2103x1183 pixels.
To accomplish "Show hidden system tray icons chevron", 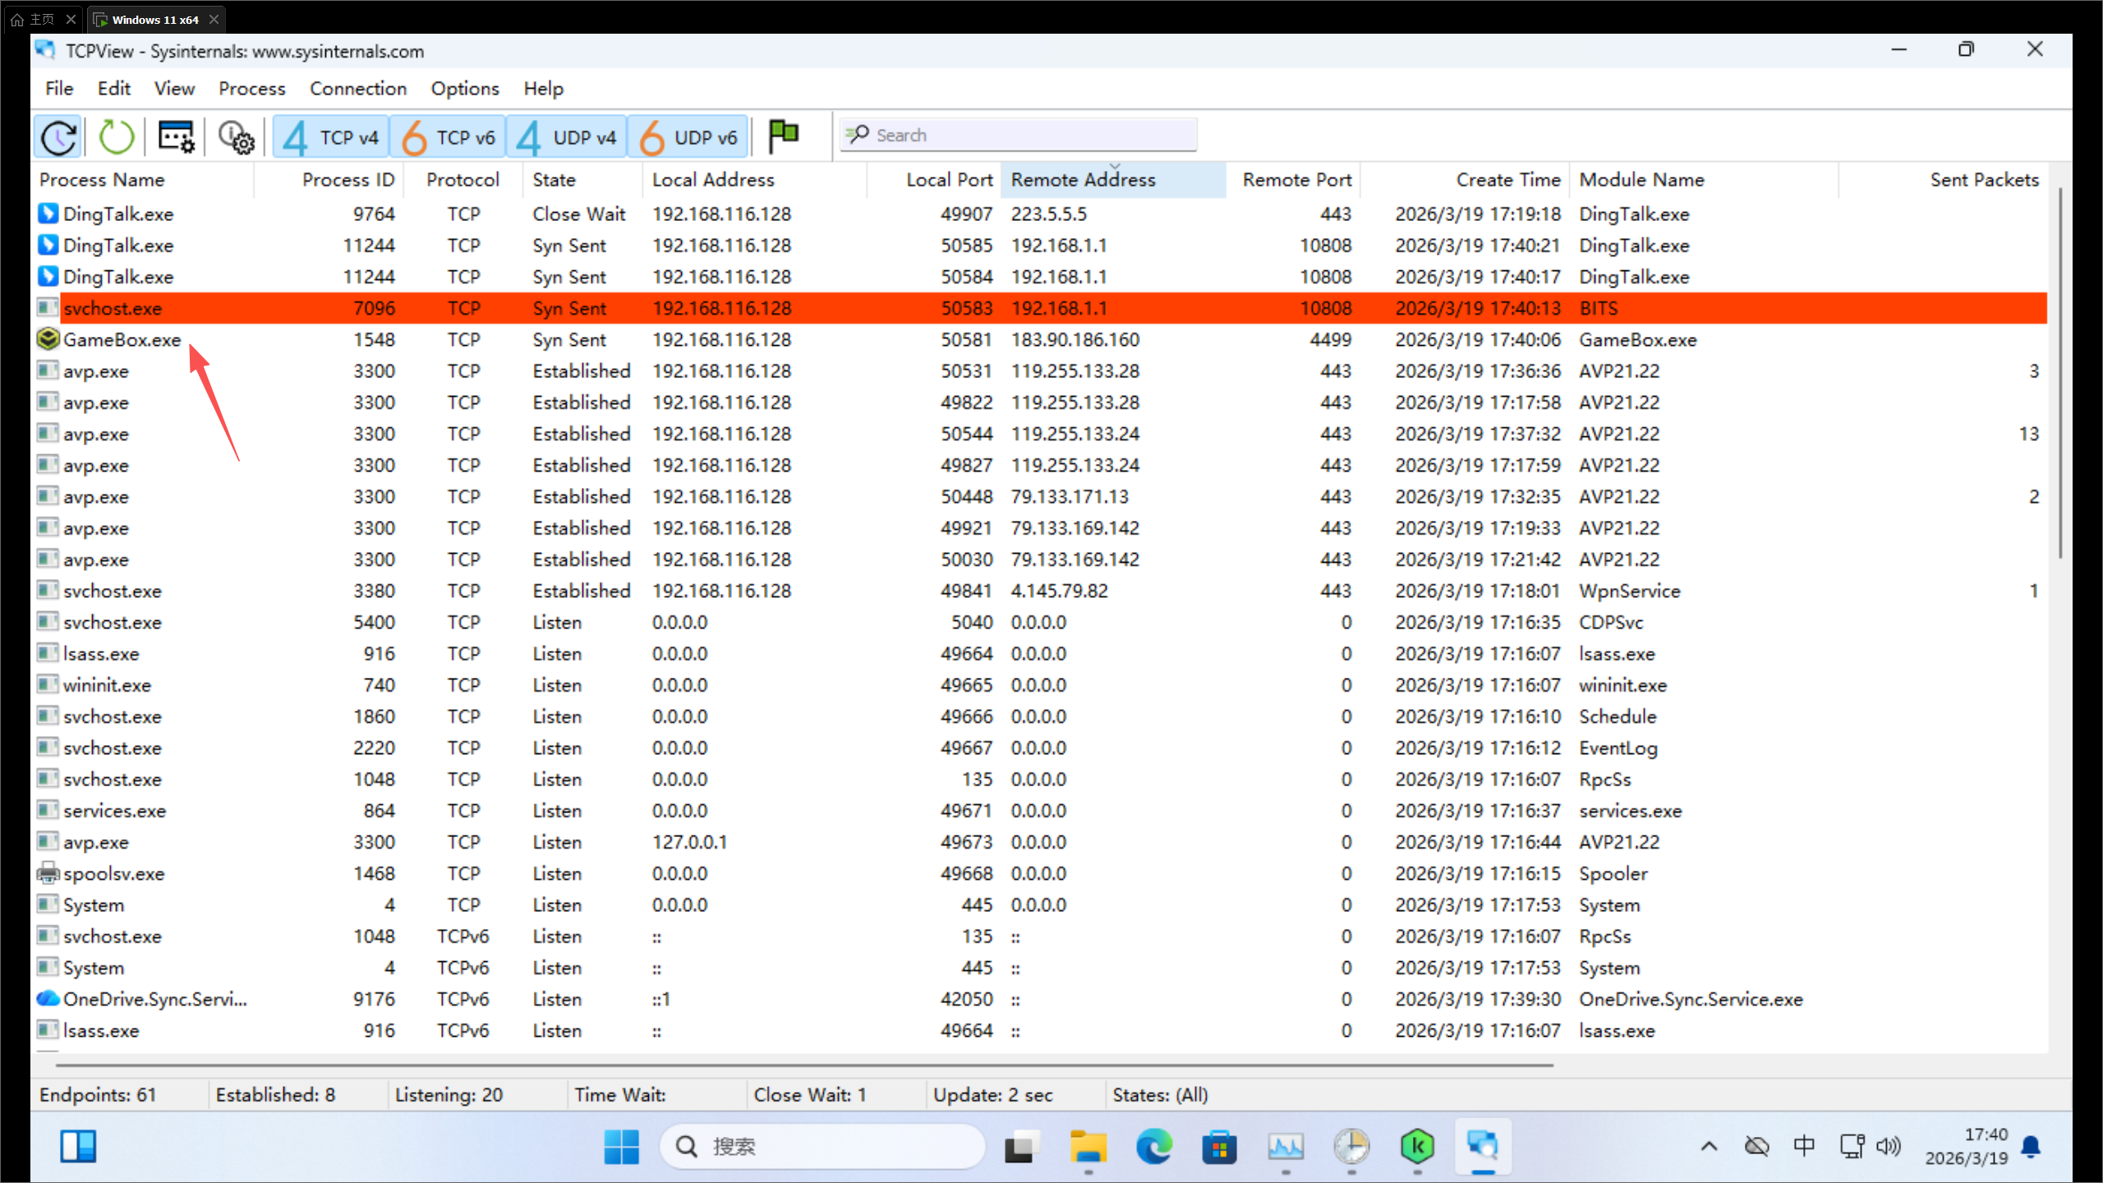I will pos(1709,1146).
